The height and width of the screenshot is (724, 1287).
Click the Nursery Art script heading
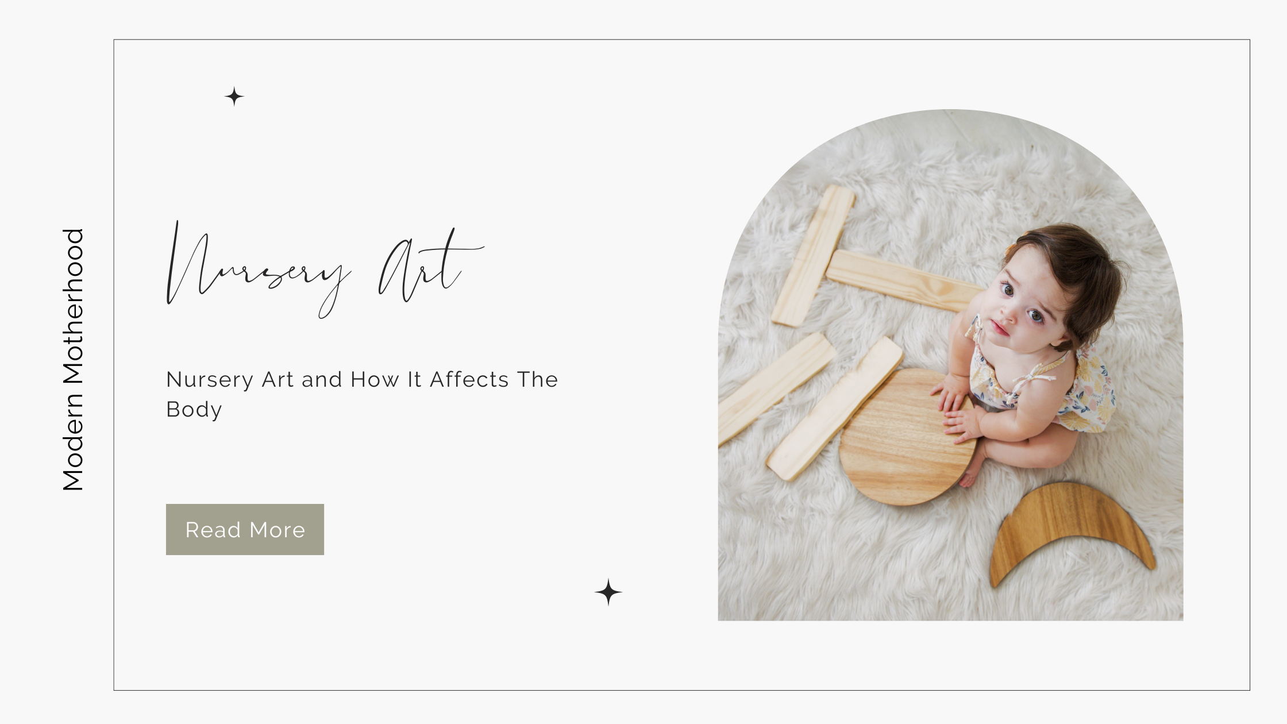point(325,270)
